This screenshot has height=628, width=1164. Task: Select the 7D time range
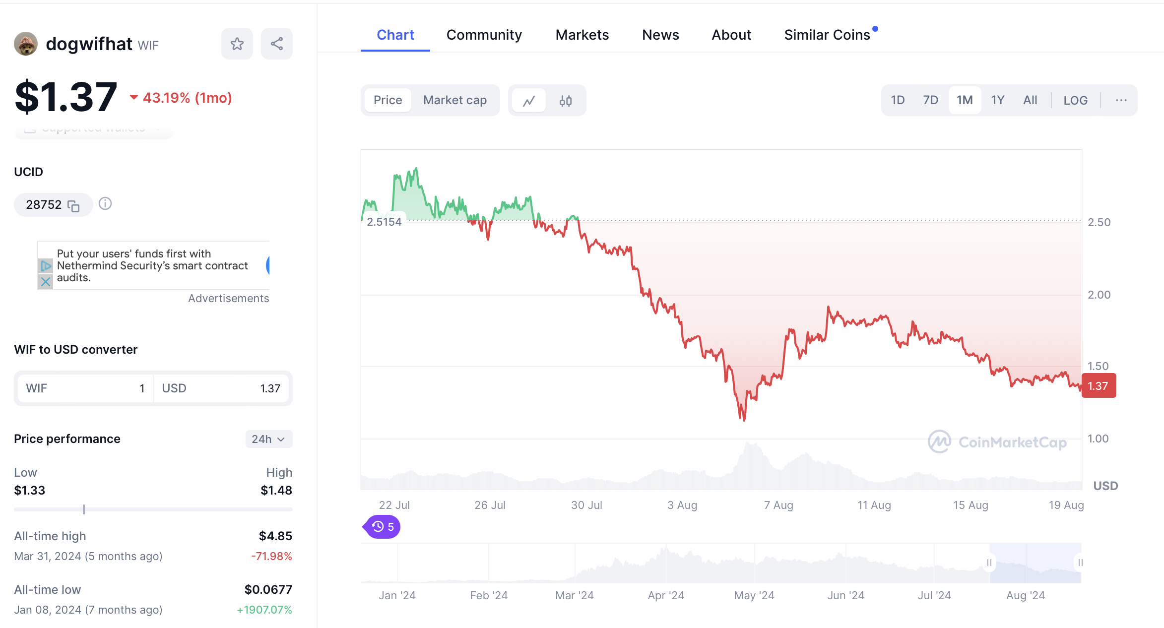930,100
